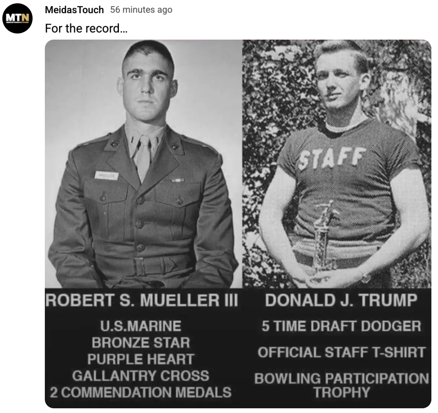Select the 'GALLANTRY CROSS' caption line

point(141,376)
